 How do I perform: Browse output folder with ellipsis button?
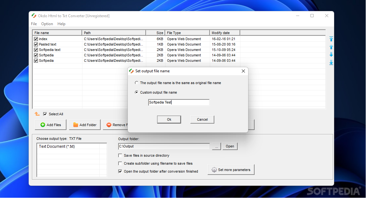217,146
